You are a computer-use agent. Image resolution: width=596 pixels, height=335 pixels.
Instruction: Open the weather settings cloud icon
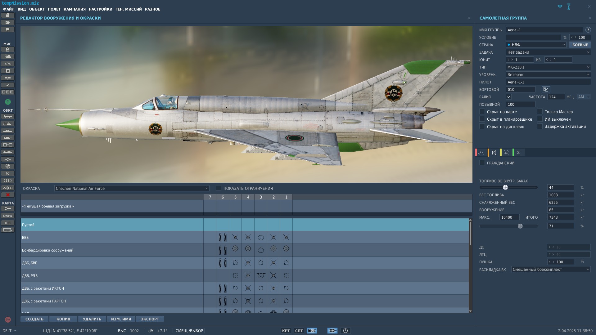[x=8, y=56]
